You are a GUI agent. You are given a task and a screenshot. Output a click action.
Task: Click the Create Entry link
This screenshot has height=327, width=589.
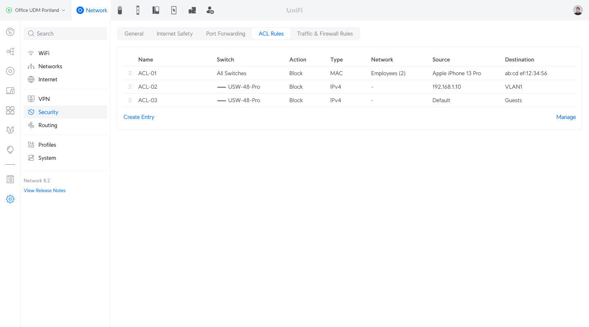[139, 117]
